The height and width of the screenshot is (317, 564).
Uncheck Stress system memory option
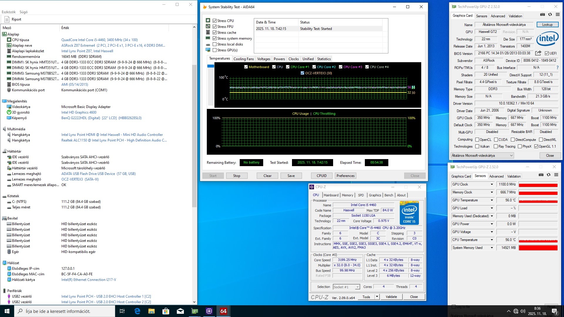pos(215,38)
